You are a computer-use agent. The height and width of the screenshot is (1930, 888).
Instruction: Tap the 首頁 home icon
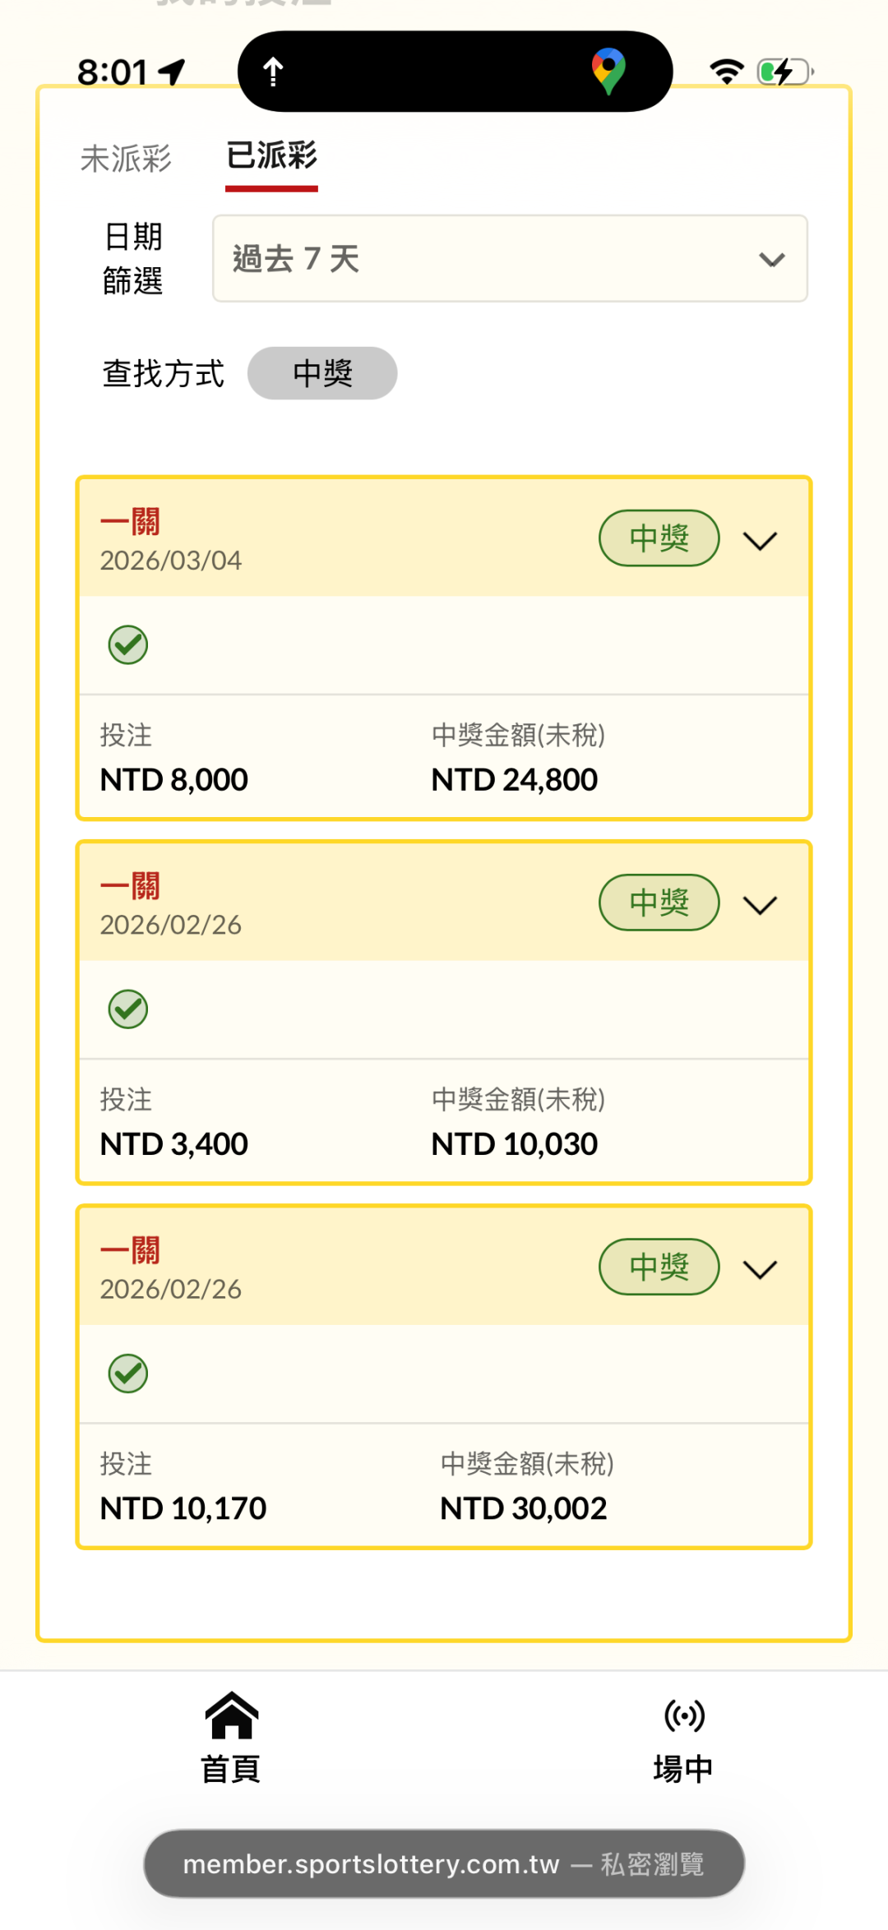pos(231,1717)
